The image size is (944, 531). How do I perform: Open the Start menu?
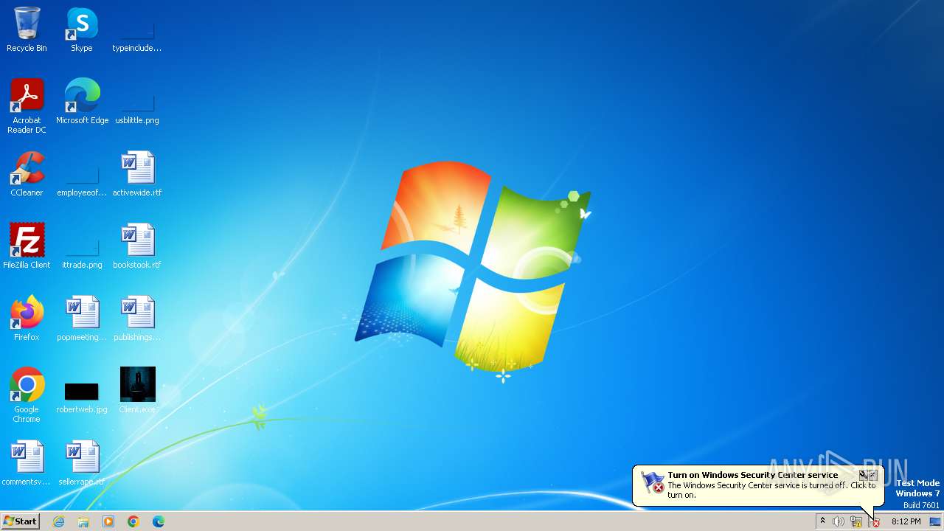pyautogui.click(x=21, y=521)
